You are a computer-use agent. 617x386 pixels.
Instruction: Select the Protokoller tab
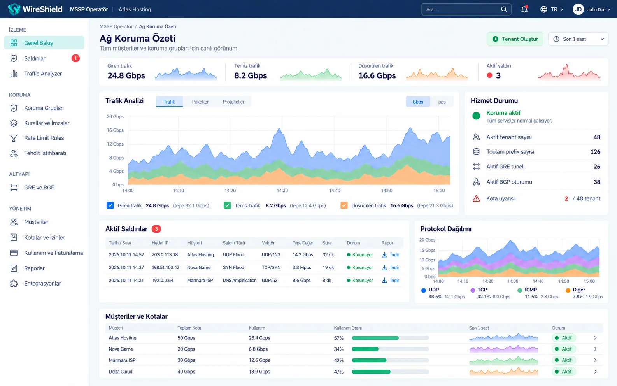[233, 102]
